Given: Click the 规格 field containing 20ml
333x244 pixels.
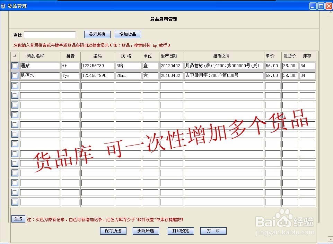Looking at the screenshot, I should click(128, 76).
